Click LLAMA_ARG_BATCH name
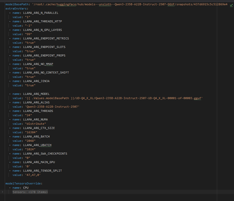 [x=36, y=137]
